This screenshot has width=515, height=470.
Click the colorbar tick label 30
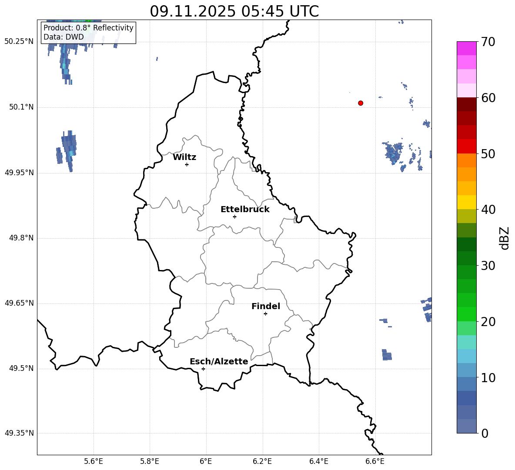(x=488, y=265)
